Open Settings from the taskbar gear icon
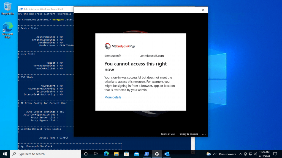The height and width of the screenshot is (158, 282). click(x=157, y=154)
